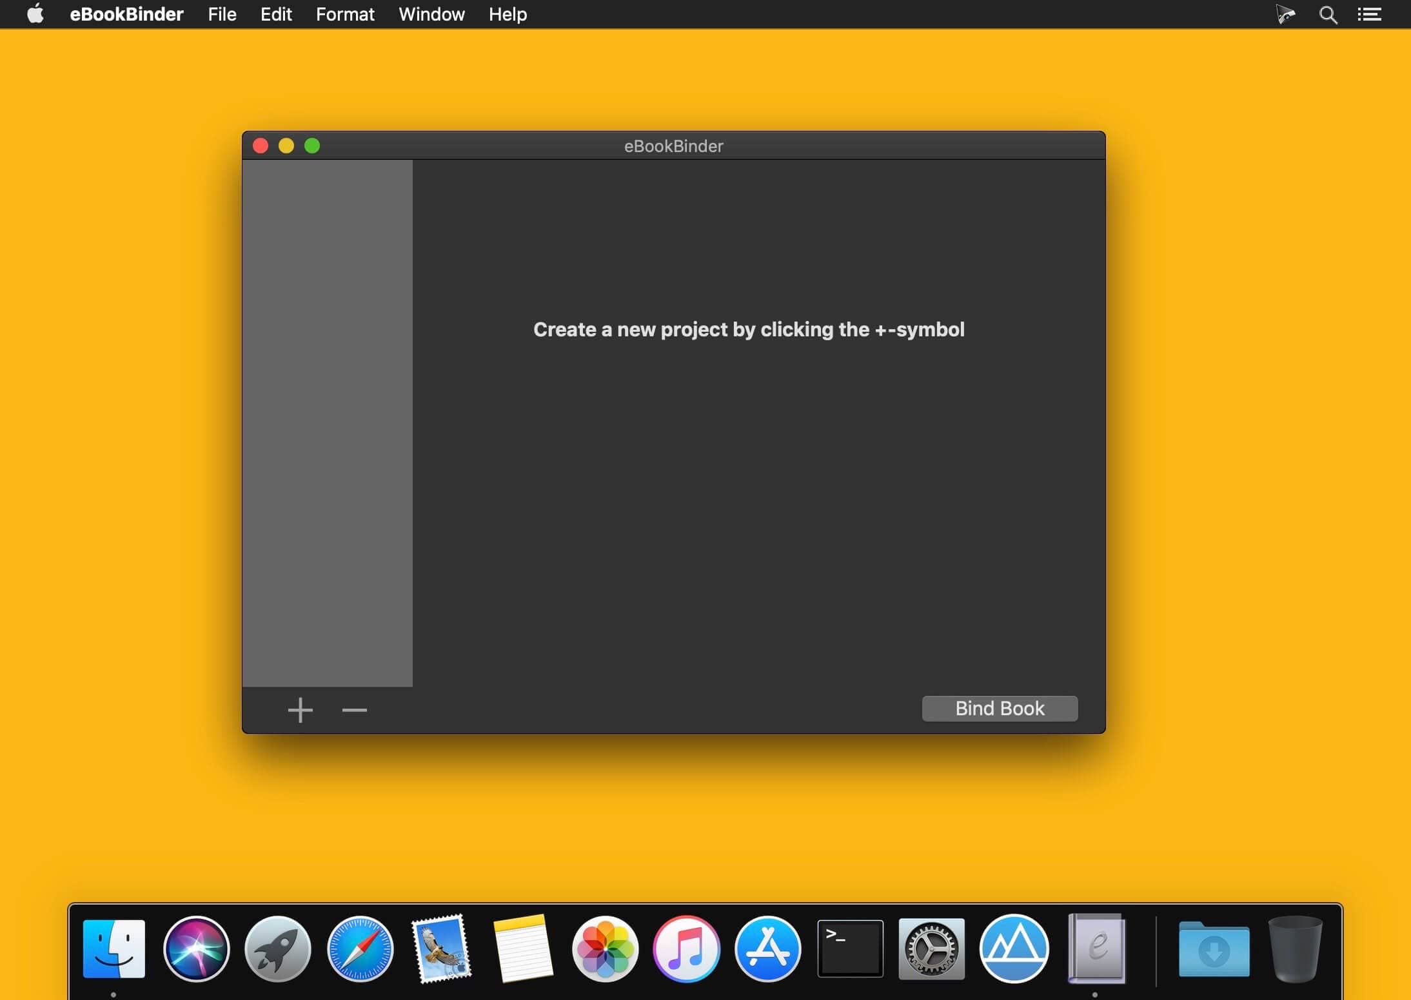1411x1000 pixels.
Task: Open Finder from the dock
Action: (x=113, y=948)
